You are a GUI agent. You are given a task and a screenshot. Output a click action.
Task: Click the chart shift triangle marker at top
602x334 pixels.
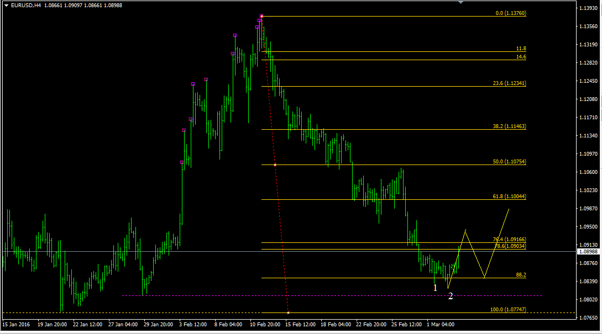(460, 2)
